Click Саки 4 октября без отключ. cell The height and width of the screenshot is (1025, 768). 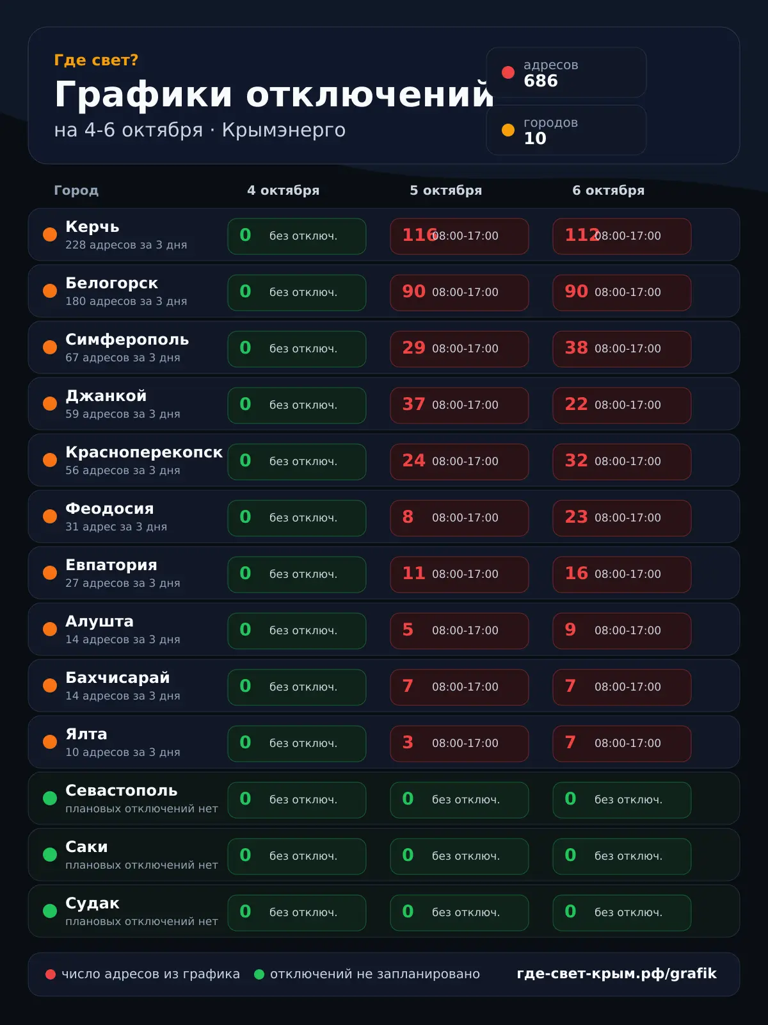click(297, 857)
